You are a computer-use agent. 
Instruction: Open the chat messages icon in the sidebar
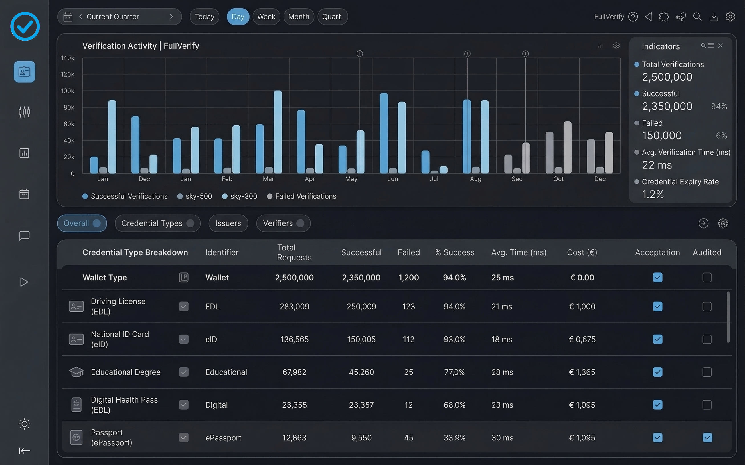[x=24, y=236]
